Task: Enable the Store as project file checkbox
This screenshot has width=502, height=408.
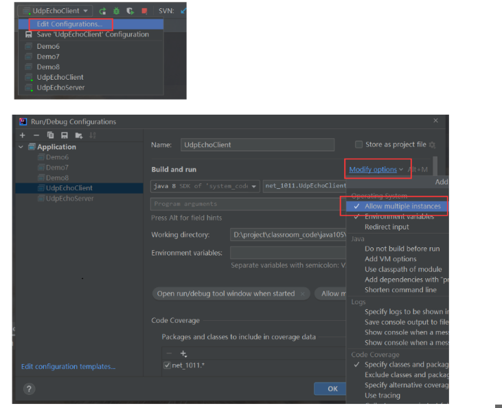Action: (x=358, y=144)
